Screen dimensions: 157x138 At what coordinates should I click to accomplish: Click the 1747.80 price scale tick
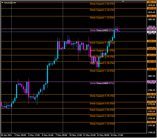[x=151, y=126]
